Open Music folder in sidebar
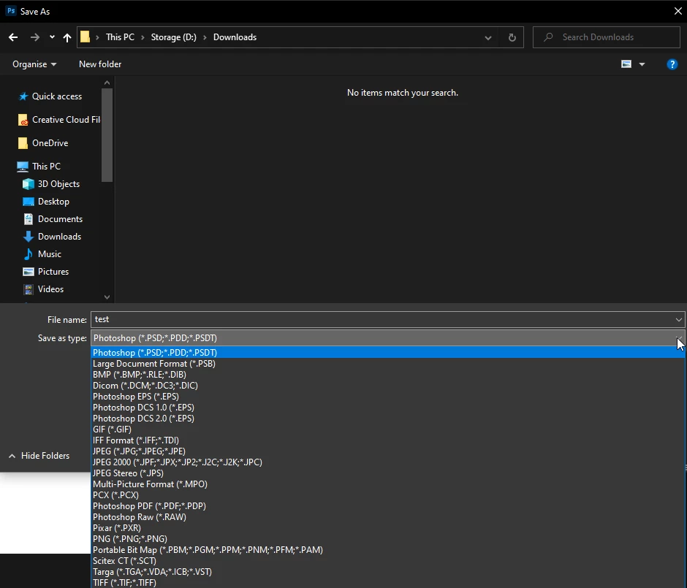 click(42, 254)
